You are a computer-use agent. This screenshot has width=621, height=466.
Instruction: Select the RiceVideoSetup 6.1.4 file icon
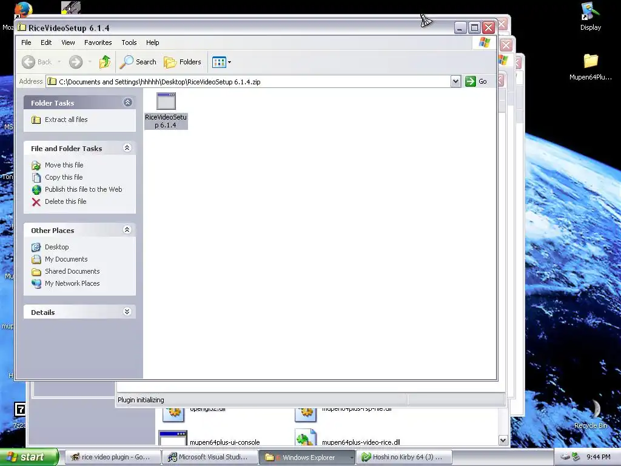point(166,101)
